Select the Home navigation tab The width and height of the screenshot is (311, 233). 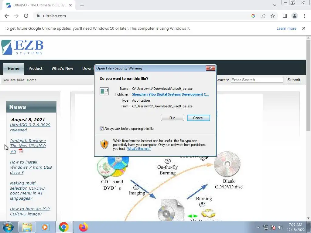(13, 69)
